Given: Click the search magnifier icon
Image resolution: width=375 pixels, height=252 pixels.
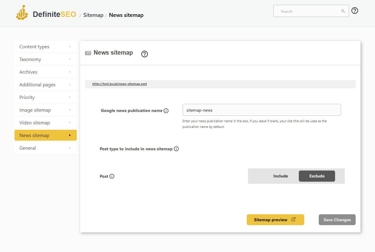Looking at the screenshot, I should 343,11.
